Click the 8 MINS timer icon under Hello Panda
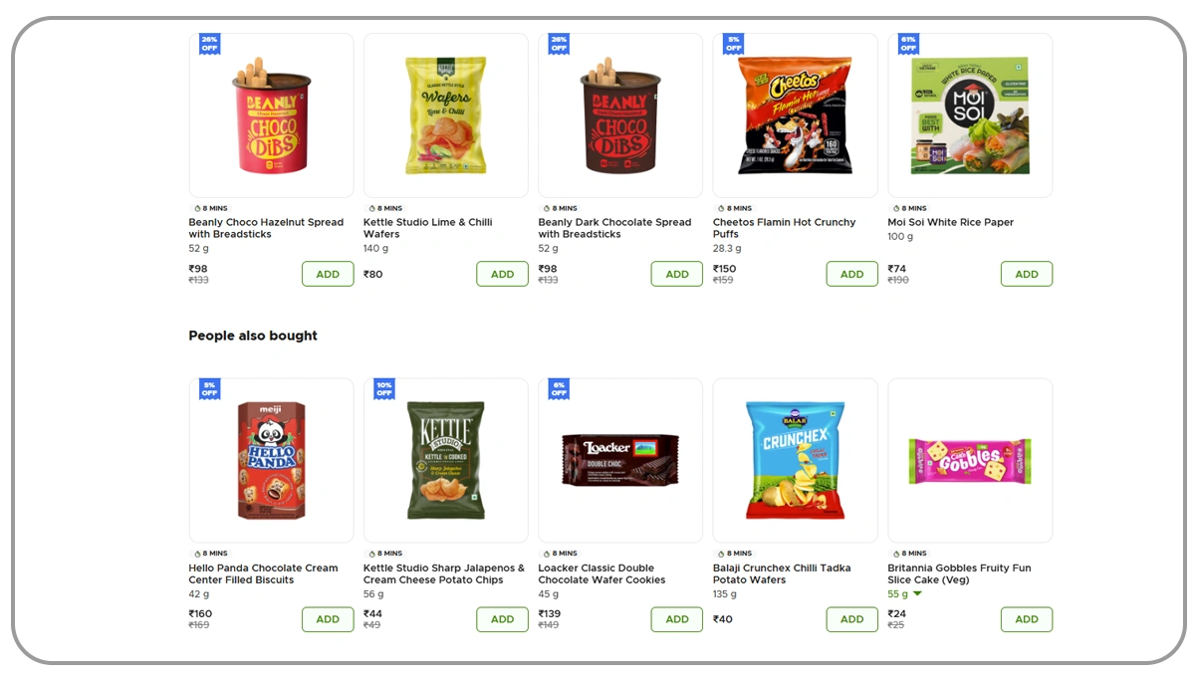Viewport: 1197px width, 681px height. tap(197, 554)
